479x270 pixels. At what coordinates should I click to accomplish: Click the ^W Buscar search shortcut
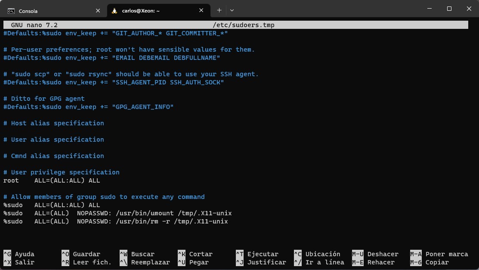[137, 254]
